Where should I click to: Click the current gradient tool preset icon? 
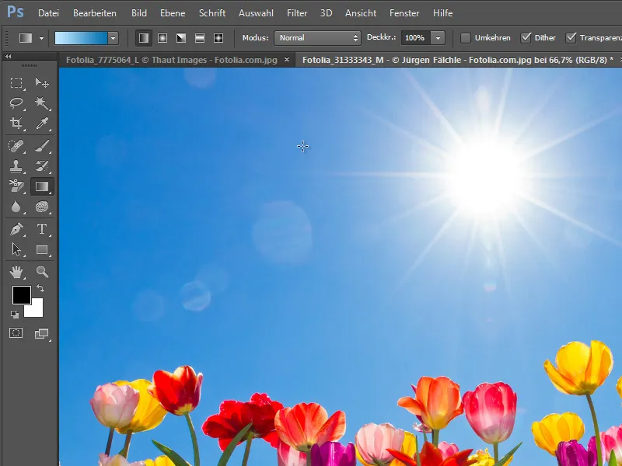(26, 38)
